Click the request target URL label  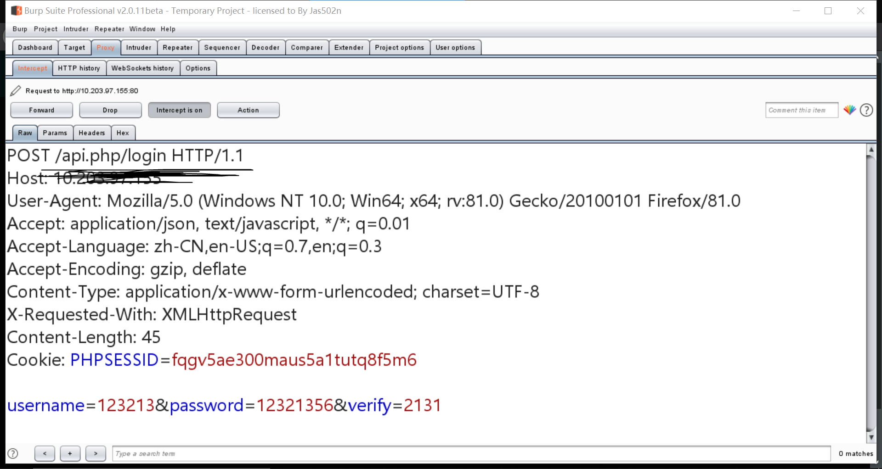click(82, 91)
